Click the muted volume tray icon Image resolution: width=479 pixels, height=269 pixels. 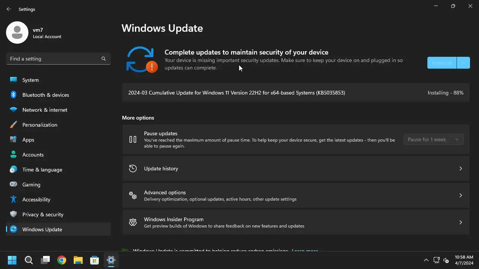(x=446, y=260)
